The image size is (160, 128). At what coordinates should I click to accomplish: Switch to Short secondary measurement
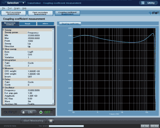[13, 13]
